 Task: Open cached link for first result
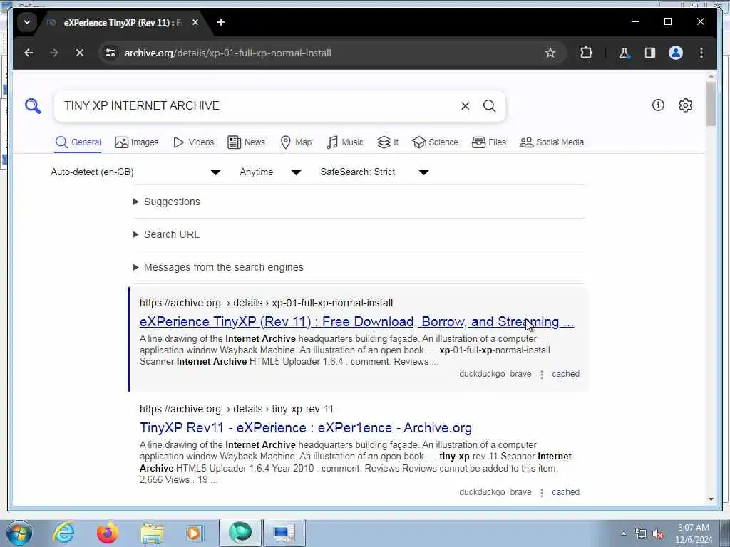point(565,374)
